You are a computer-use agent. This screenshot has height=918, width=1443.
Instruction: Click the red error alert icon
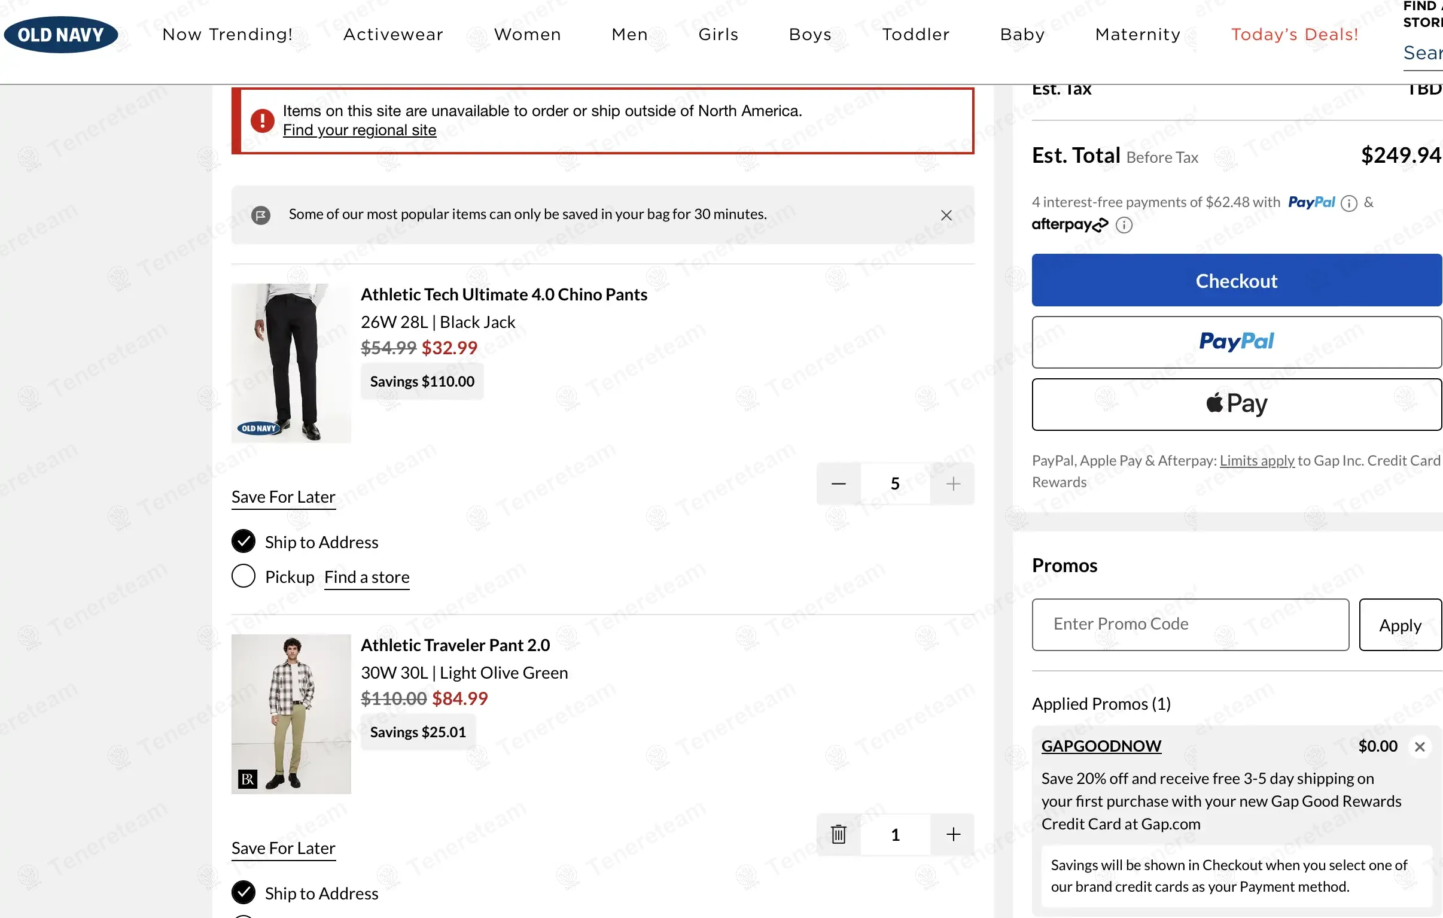coord(262,120)
